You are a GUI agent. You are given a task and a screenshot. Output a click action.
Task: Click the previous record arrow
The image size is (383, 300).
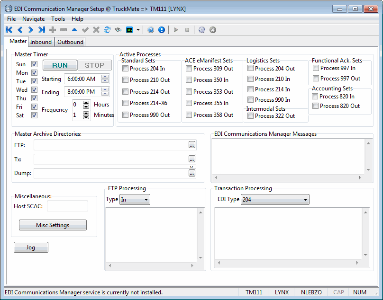click(x=20, y=30)
